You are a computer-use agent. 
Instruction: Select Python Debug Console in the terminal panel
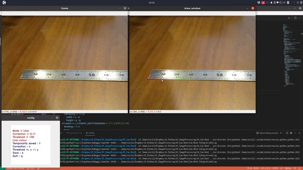click(x=267, y=133)
